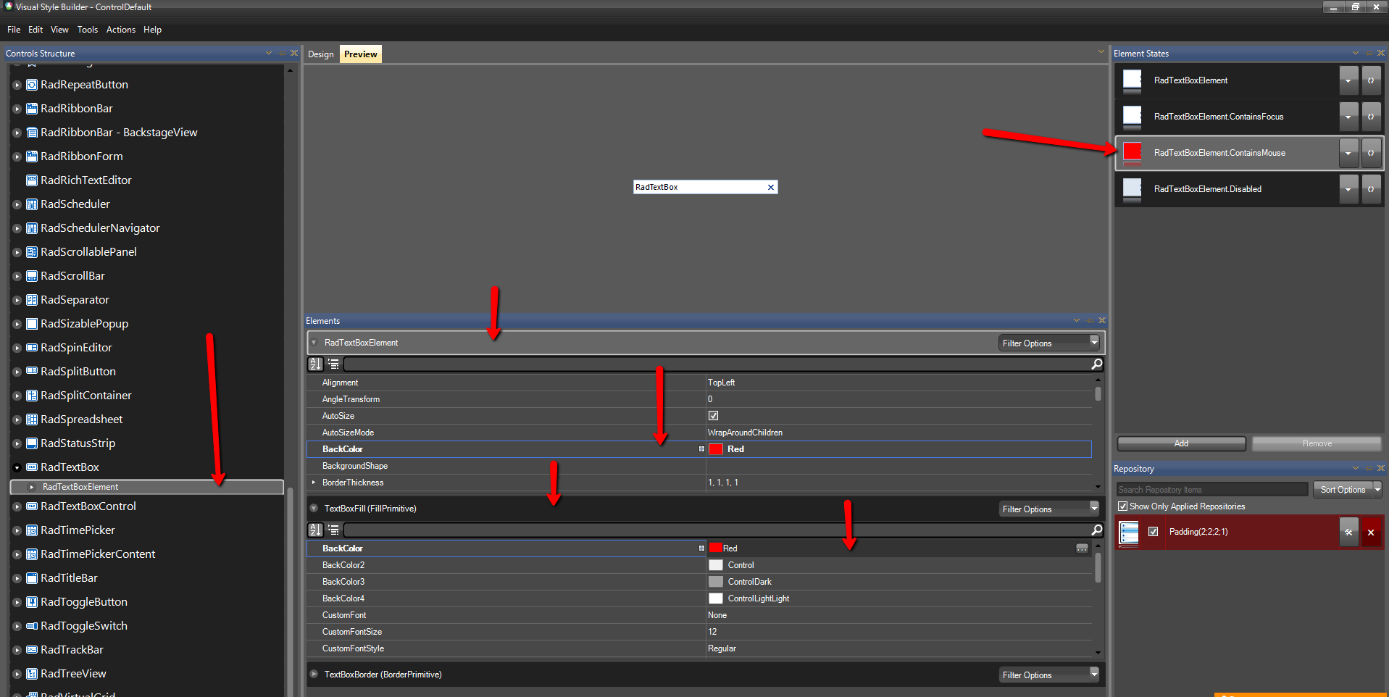Click the Padding repository item thumbnail

point(1129,533)
